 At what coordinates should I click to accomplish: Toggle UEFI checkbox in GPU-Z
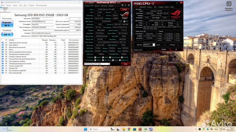click(124, 22)
